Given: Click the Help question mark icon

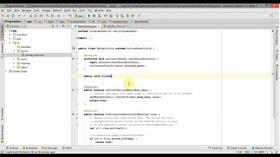Looking at the screenshot, I should pos(139,16).
